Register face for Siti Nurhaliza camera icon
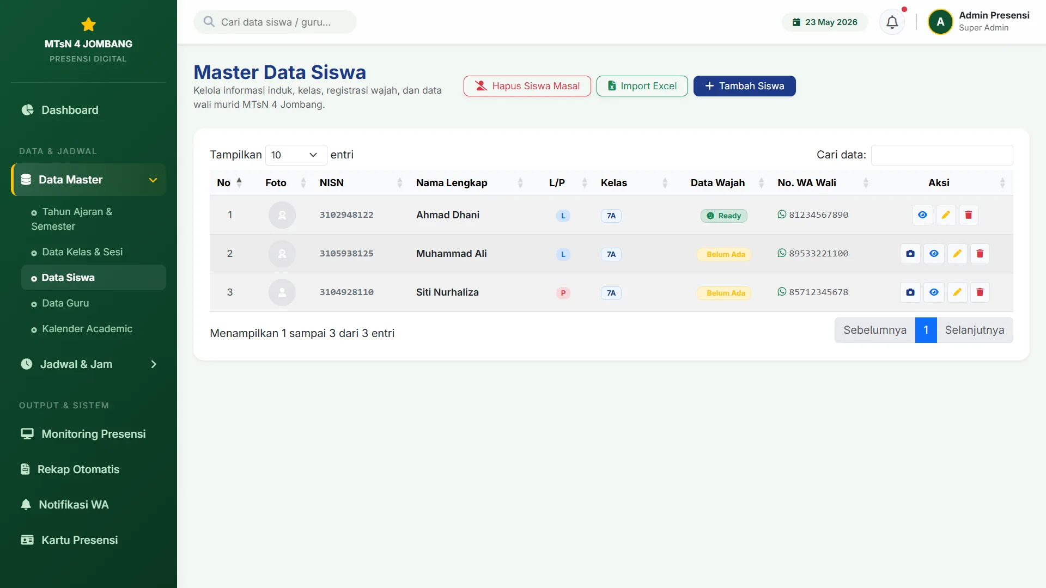 (910, 292)
